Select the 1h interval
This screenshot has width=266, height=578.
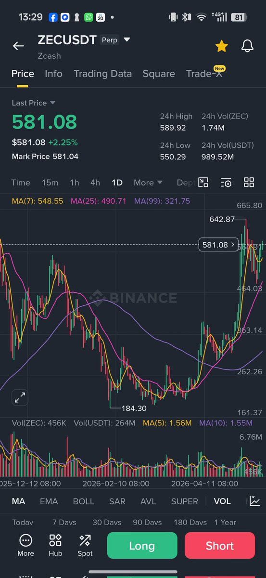74,183
